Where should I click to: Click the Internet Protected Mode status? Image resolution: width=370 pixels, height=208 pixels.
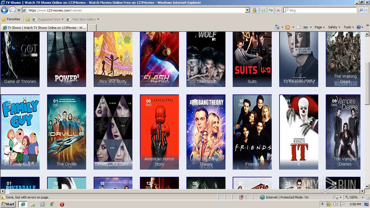pos(284,197)
